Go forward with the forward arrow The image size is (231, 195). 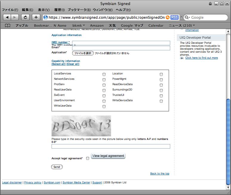click(x=15, y=17)
